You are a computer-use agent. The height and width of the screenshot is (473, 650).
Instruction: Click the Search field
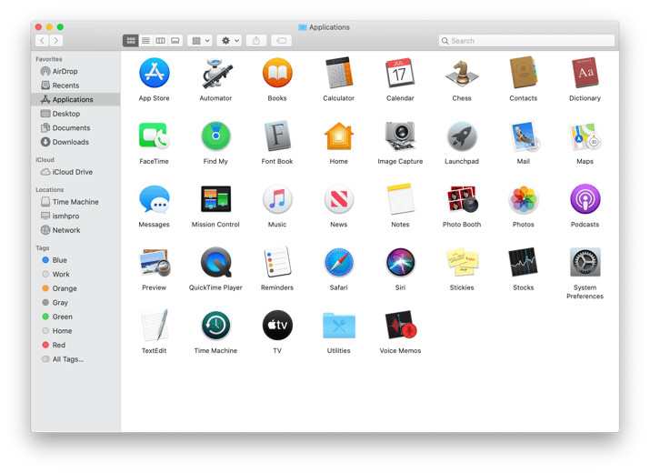(x=526, y=41)
